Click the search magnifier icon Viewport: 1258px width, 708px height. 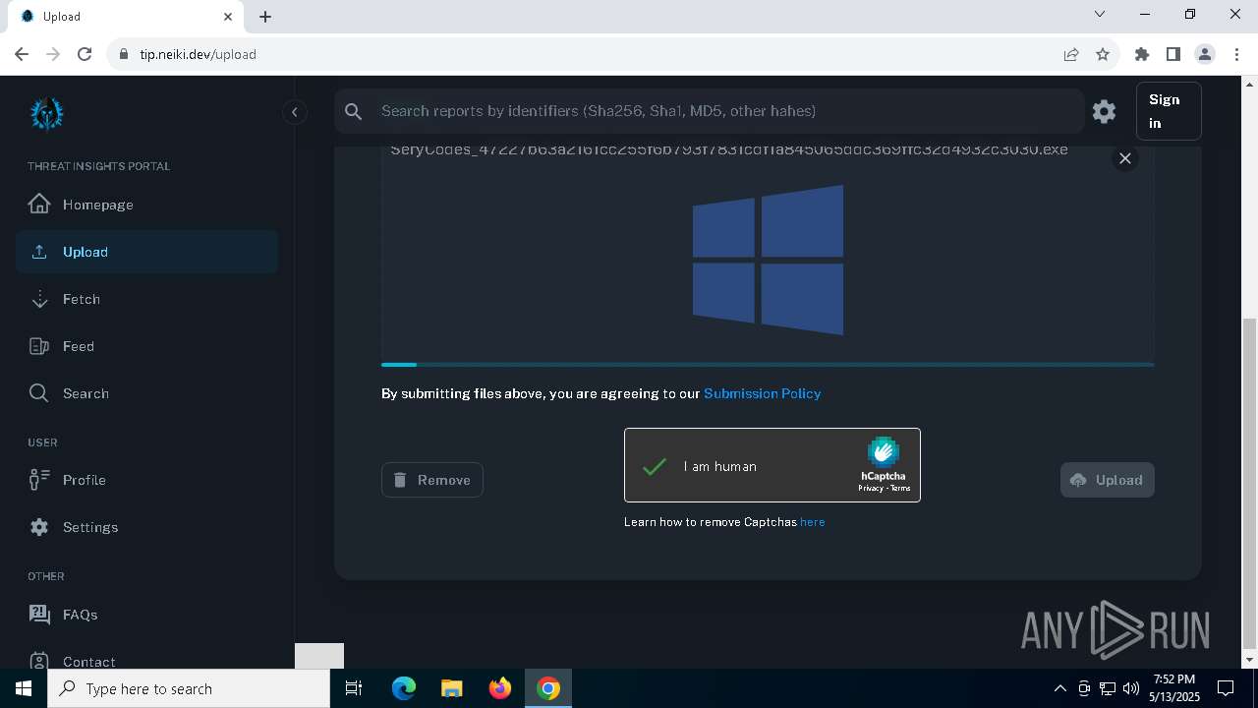[354, 111]
